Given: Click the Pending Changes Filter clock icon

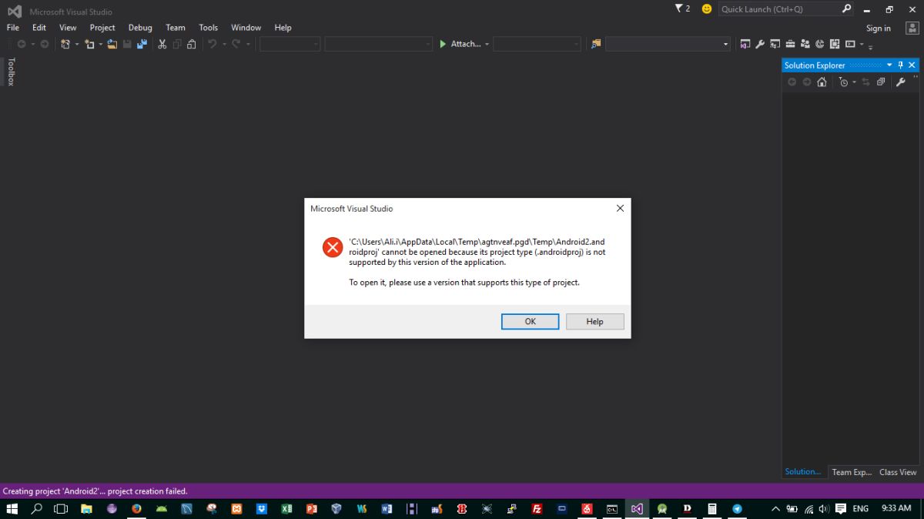Looking at the screenshot, I should 843,82.
